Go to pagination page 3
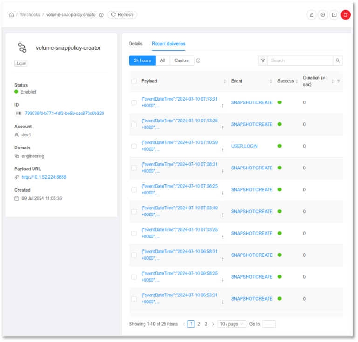 coord(206,324)
